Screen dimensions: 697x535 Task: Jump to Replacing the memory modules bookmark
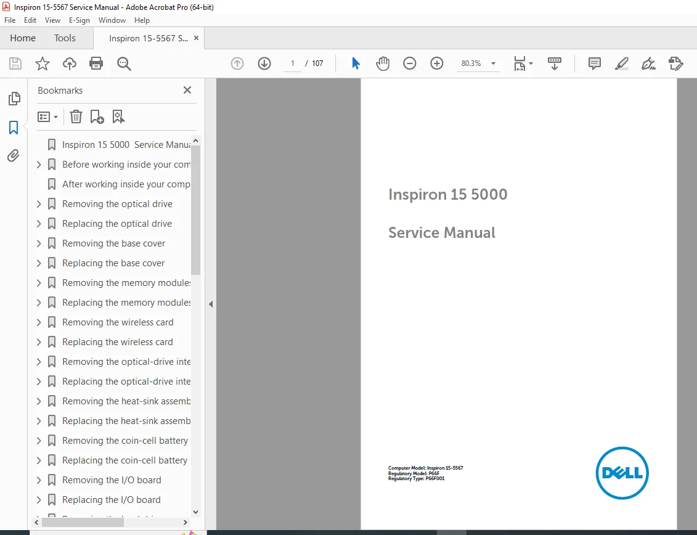click(127, 303)
